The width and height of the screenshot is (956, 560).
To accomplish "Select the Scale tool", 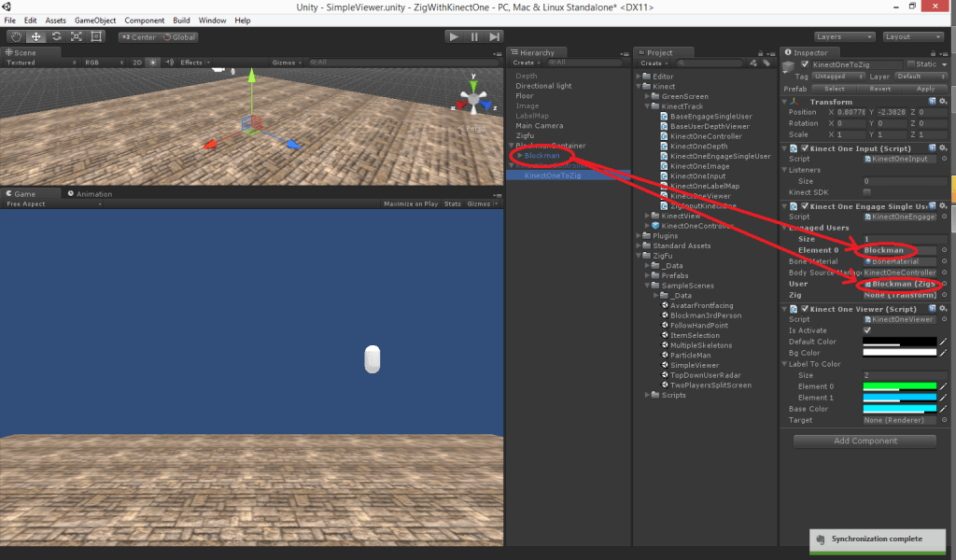I will (76, 36).
